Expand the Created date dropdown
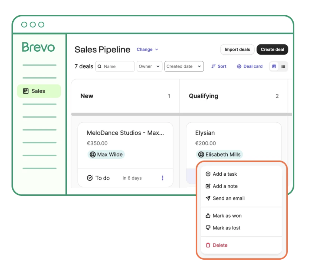This screenshot has width=312, height=270. pos(184,66)
